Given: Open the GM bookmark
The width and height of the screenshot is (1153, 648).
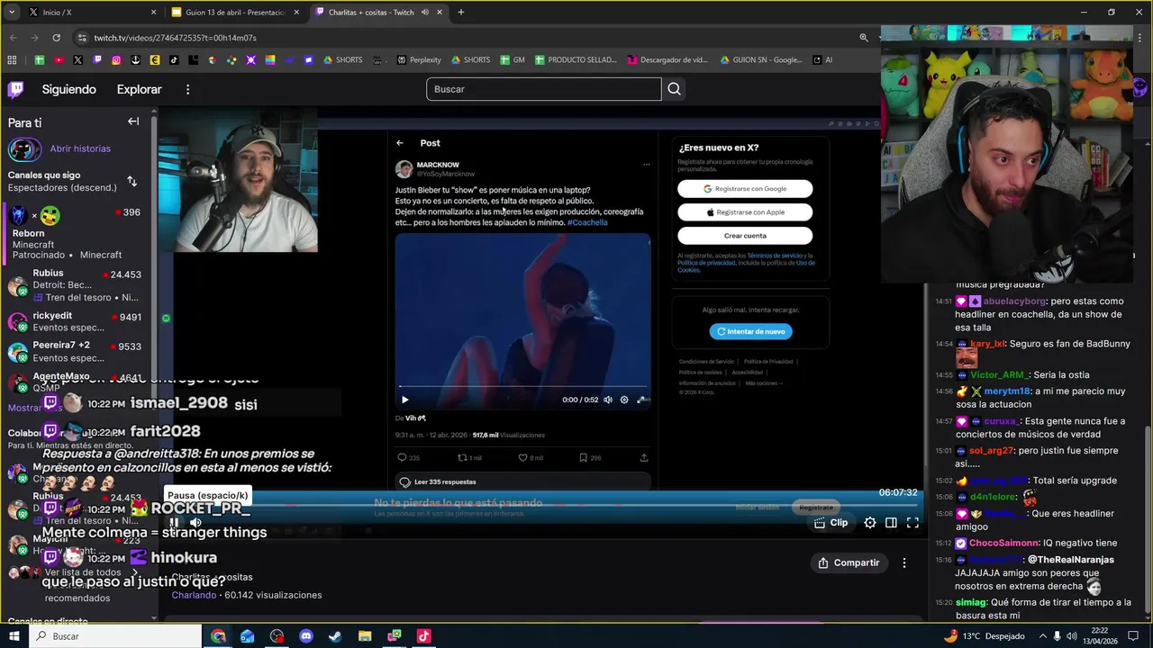Looking at the screenshot, I should pyautogui.click(x=513, y=60).
